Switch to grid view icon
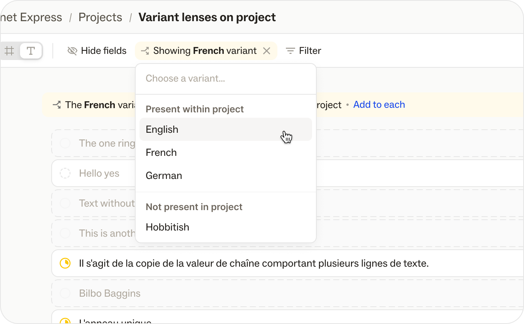 pos(10,51)
